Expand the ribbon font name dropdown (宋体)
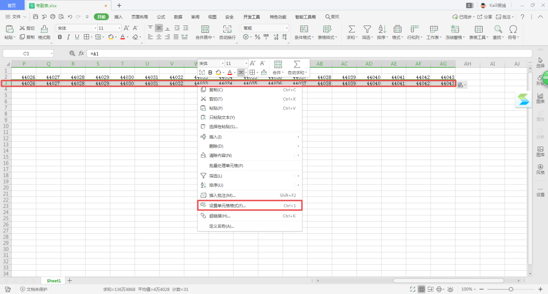The image size is (548, 294). click(x=95, y=28)
